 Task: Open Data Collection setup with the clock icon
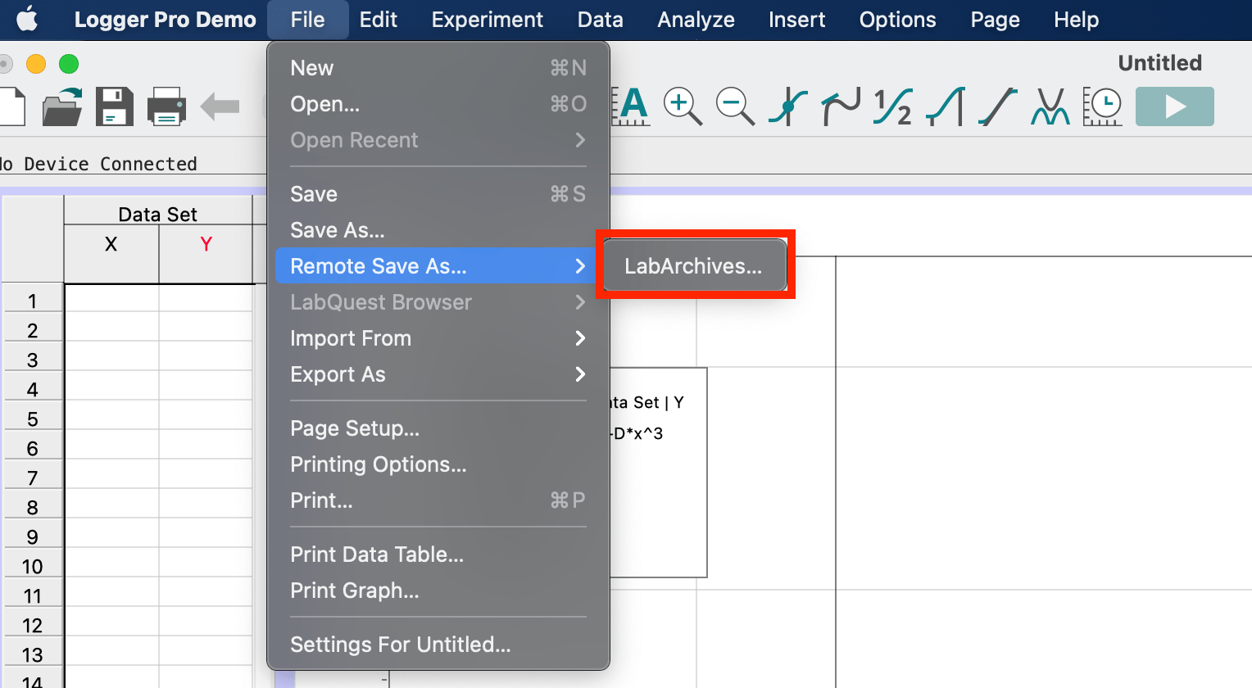1102,106
